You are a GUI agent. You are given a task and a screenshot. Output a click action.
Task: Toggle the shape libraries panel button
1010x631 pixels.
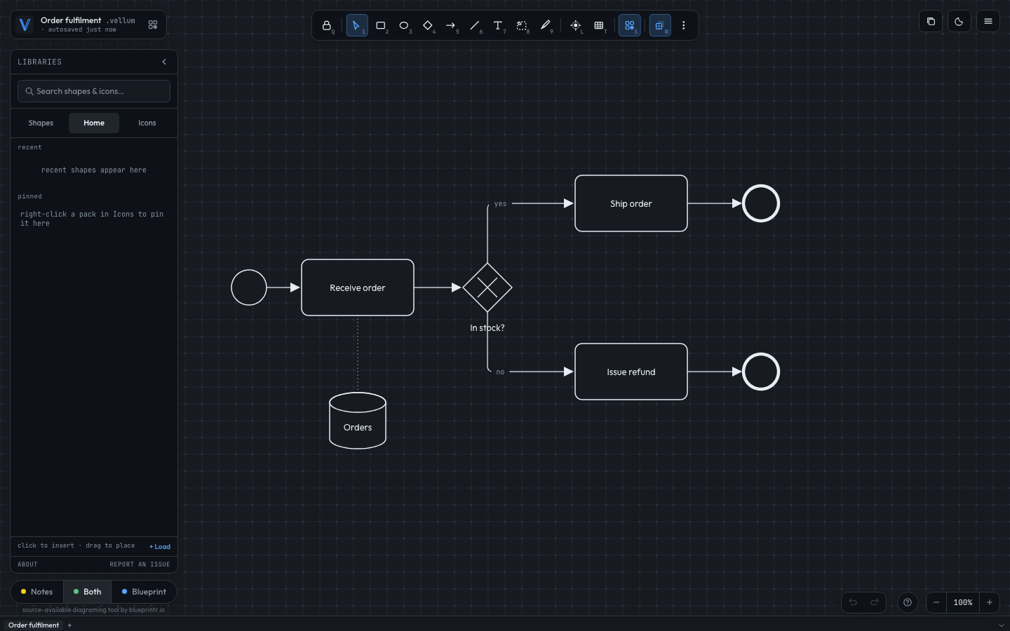click(630, 26)
